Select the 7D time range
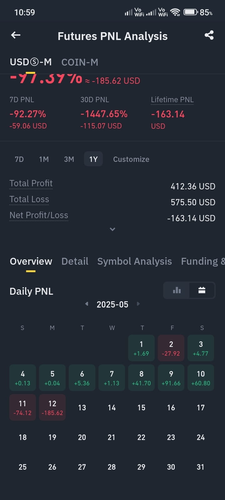The height and width of the screenshot is (500, 225). pos(19,159)
